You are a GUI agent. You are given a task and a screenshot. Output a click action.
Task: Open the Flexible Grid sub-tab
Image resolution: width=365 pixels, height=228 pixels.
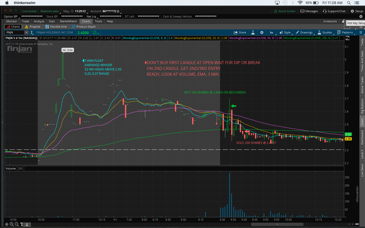click(56, 27)
